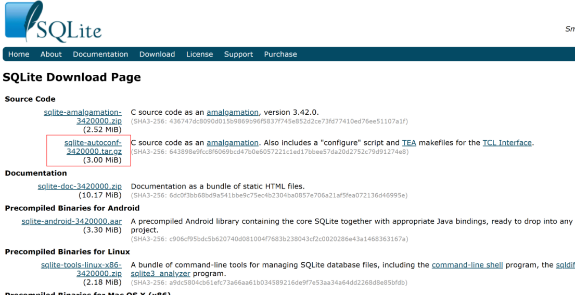This screenshot has height=295, width=575.
Task: Click SHA3-256 hash starting with a9dc5804
Action: click(270, 283)
